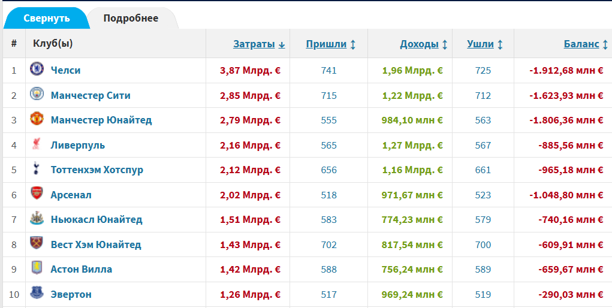The width and height of the screenshot is (612, 308).
Task: Click the Tottenham Hotspur crest icon
Action: [37, 170]
